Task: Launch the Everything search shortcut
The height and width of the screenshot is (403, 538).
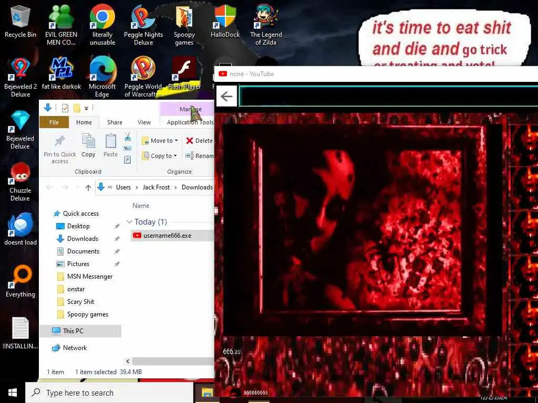Action: click(x=20, y=282)
